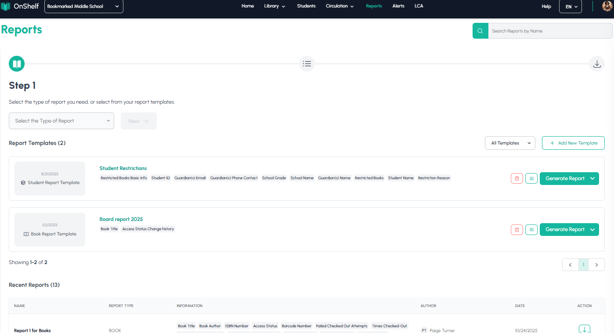The width and height of the screenshot is (614, 333).
Task: Delete the Board report 2025 template
Action: tap(517, 229)
